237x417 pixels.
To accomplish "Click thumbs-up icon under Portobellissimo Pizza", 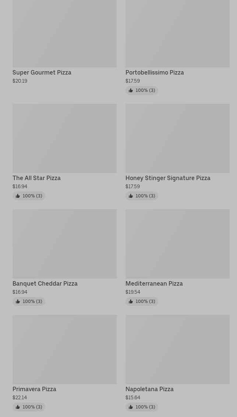I will tap(131, 90).
